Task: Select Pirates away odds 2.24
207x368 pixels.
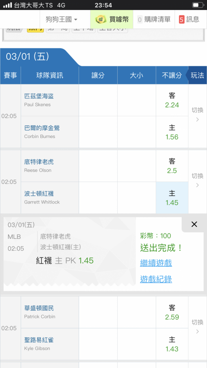Action: coord(172,100)
